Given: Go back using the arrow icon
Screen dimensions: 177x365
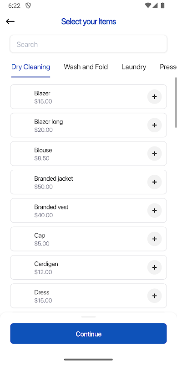Looking at the screenshot, I should pyautogui.click(x=10, y=21).
